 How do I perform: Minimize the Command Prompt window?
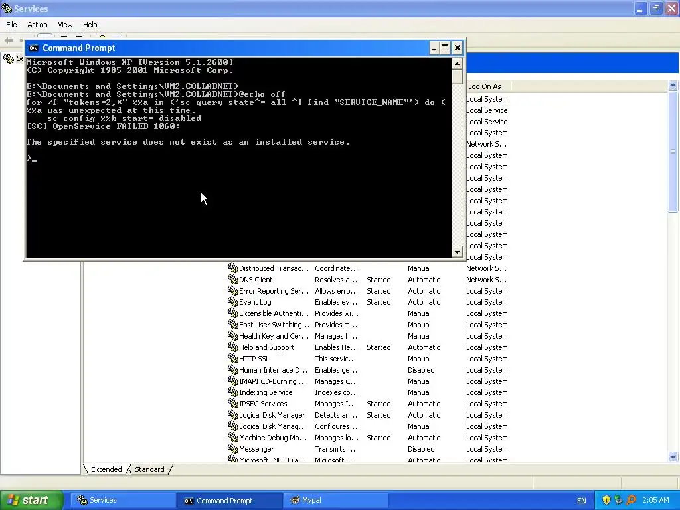click(434, 48)
